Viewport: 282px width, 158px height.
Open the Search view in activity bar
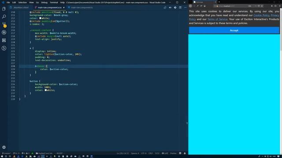tap(4, 17)
